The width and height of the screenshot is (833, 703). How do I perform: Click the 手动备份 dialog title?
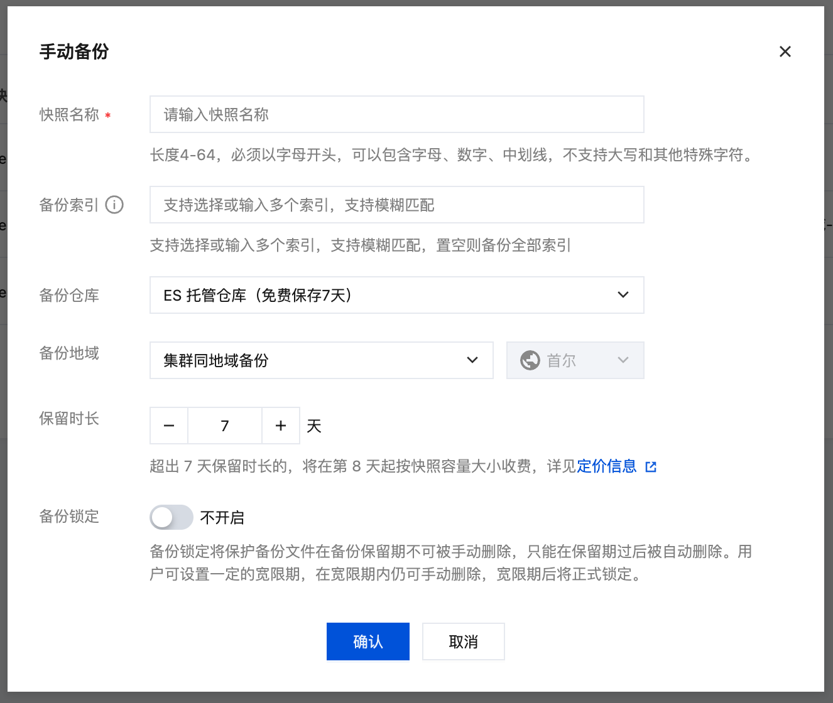click(x=74, y=51)
